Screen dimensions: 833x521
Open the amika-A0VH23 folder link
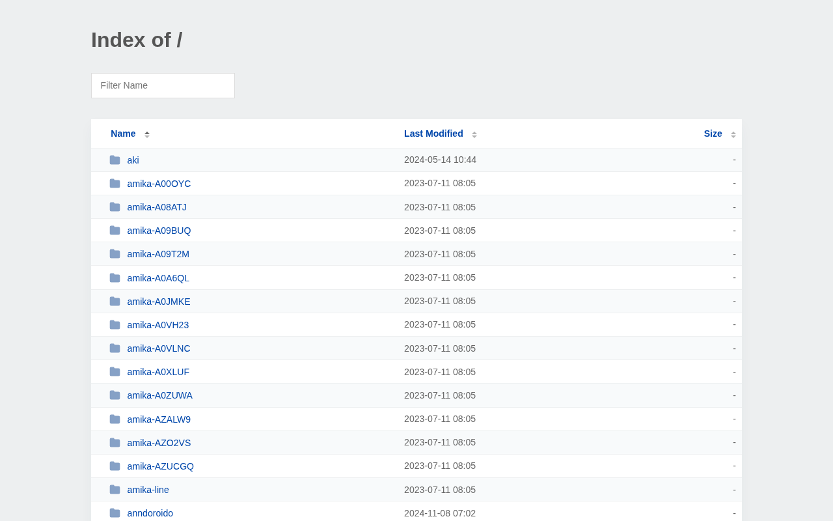(158, 325)
